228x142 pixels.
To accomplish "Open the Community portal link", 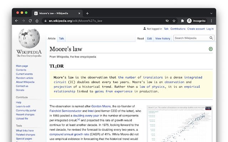I will coord(26,110).
